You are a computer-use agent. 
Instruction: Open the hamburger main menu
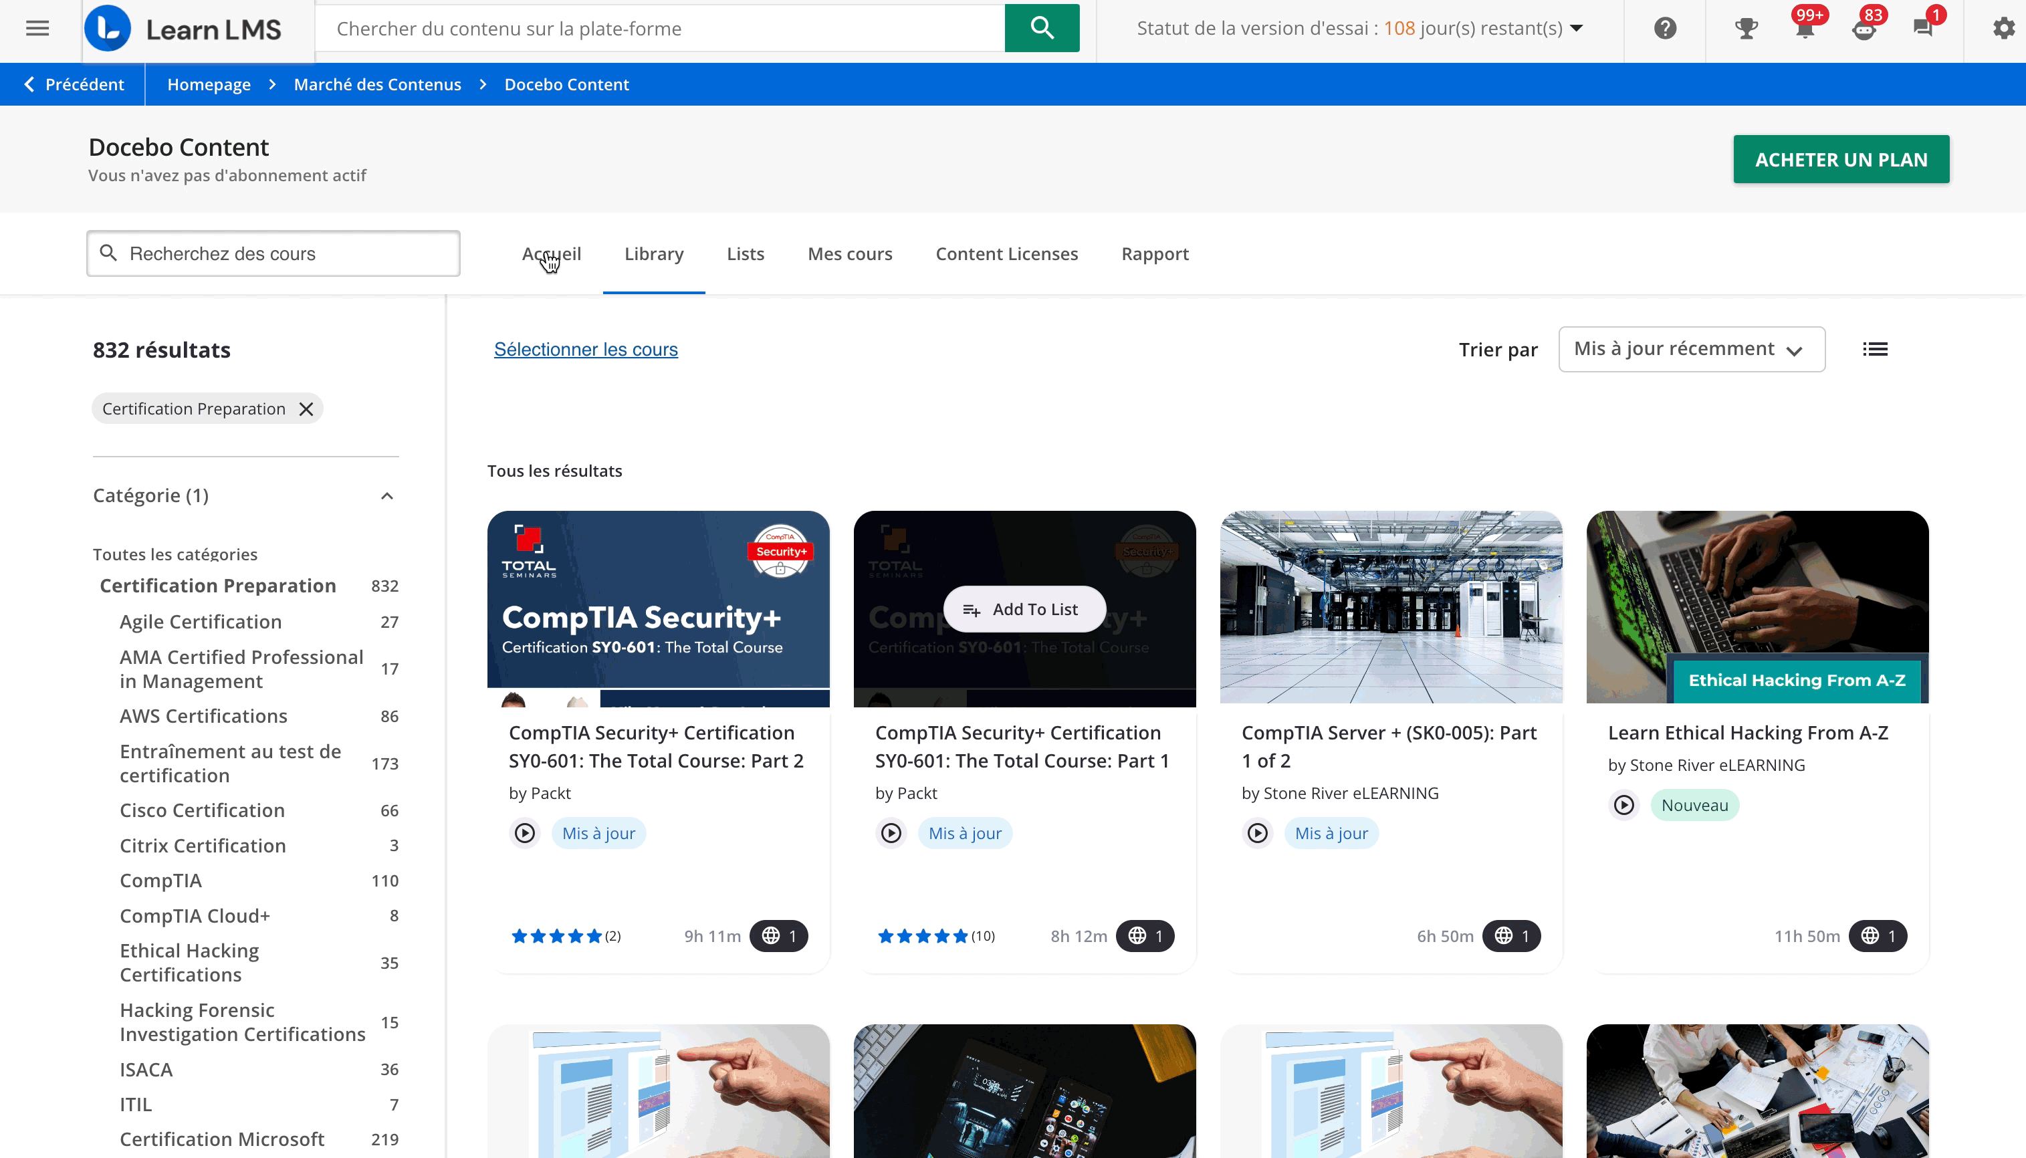pos(37,29)
